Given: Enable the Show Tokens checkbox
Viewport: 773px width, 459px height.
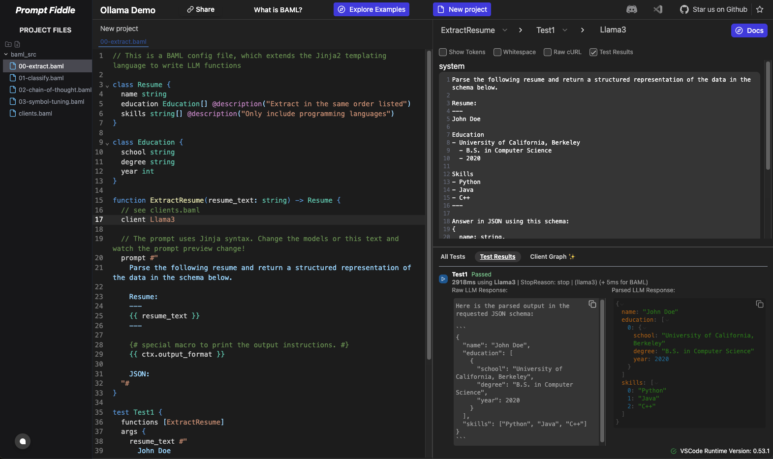Looking at the screenshot, I should (x=443, y=52).
